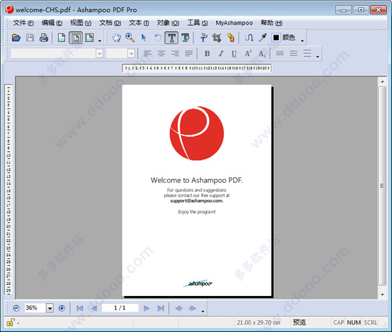Click the 36% zoom field

(x=35, y=308)
